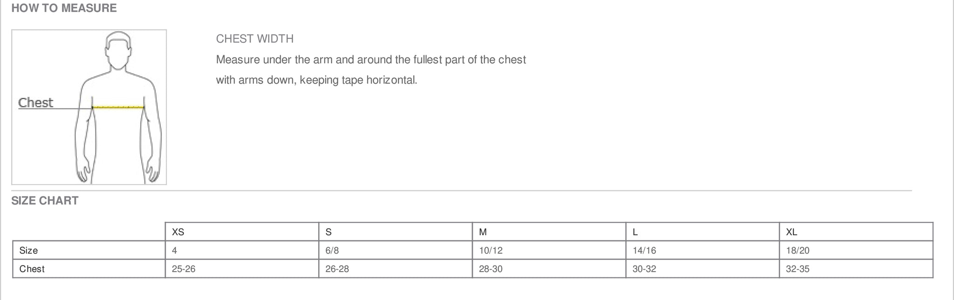Select the XS column header
This screenshot has height=300, width=954.
click(242, 232)
